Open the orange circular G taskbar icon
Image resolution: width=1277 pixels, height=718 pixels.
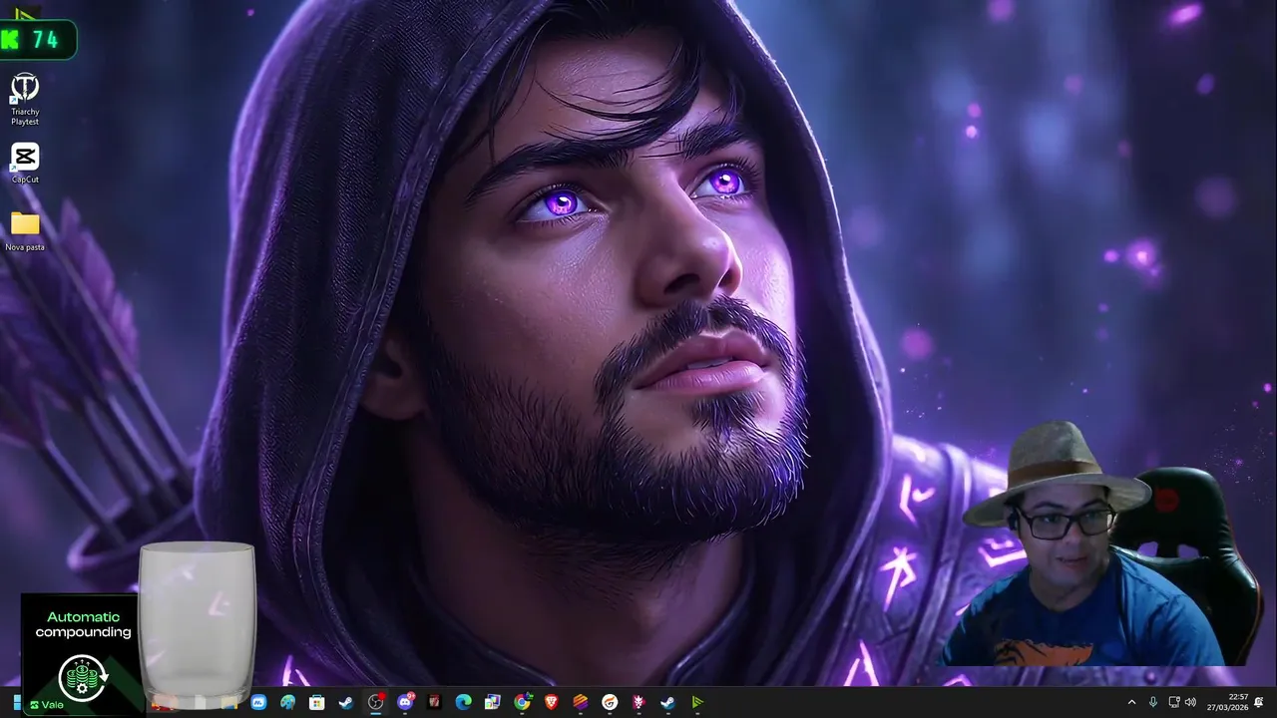[610, 702]
